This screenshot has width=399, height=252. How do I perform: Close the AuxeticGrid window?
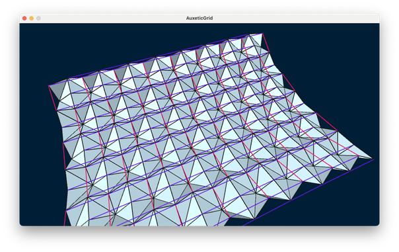[x=24, y=19]
